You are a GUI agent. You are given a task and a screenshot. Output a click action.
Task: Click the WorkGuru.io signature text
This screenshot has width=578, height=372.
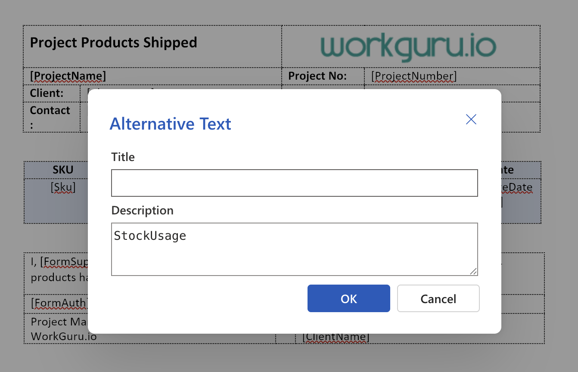coord(64,336)
